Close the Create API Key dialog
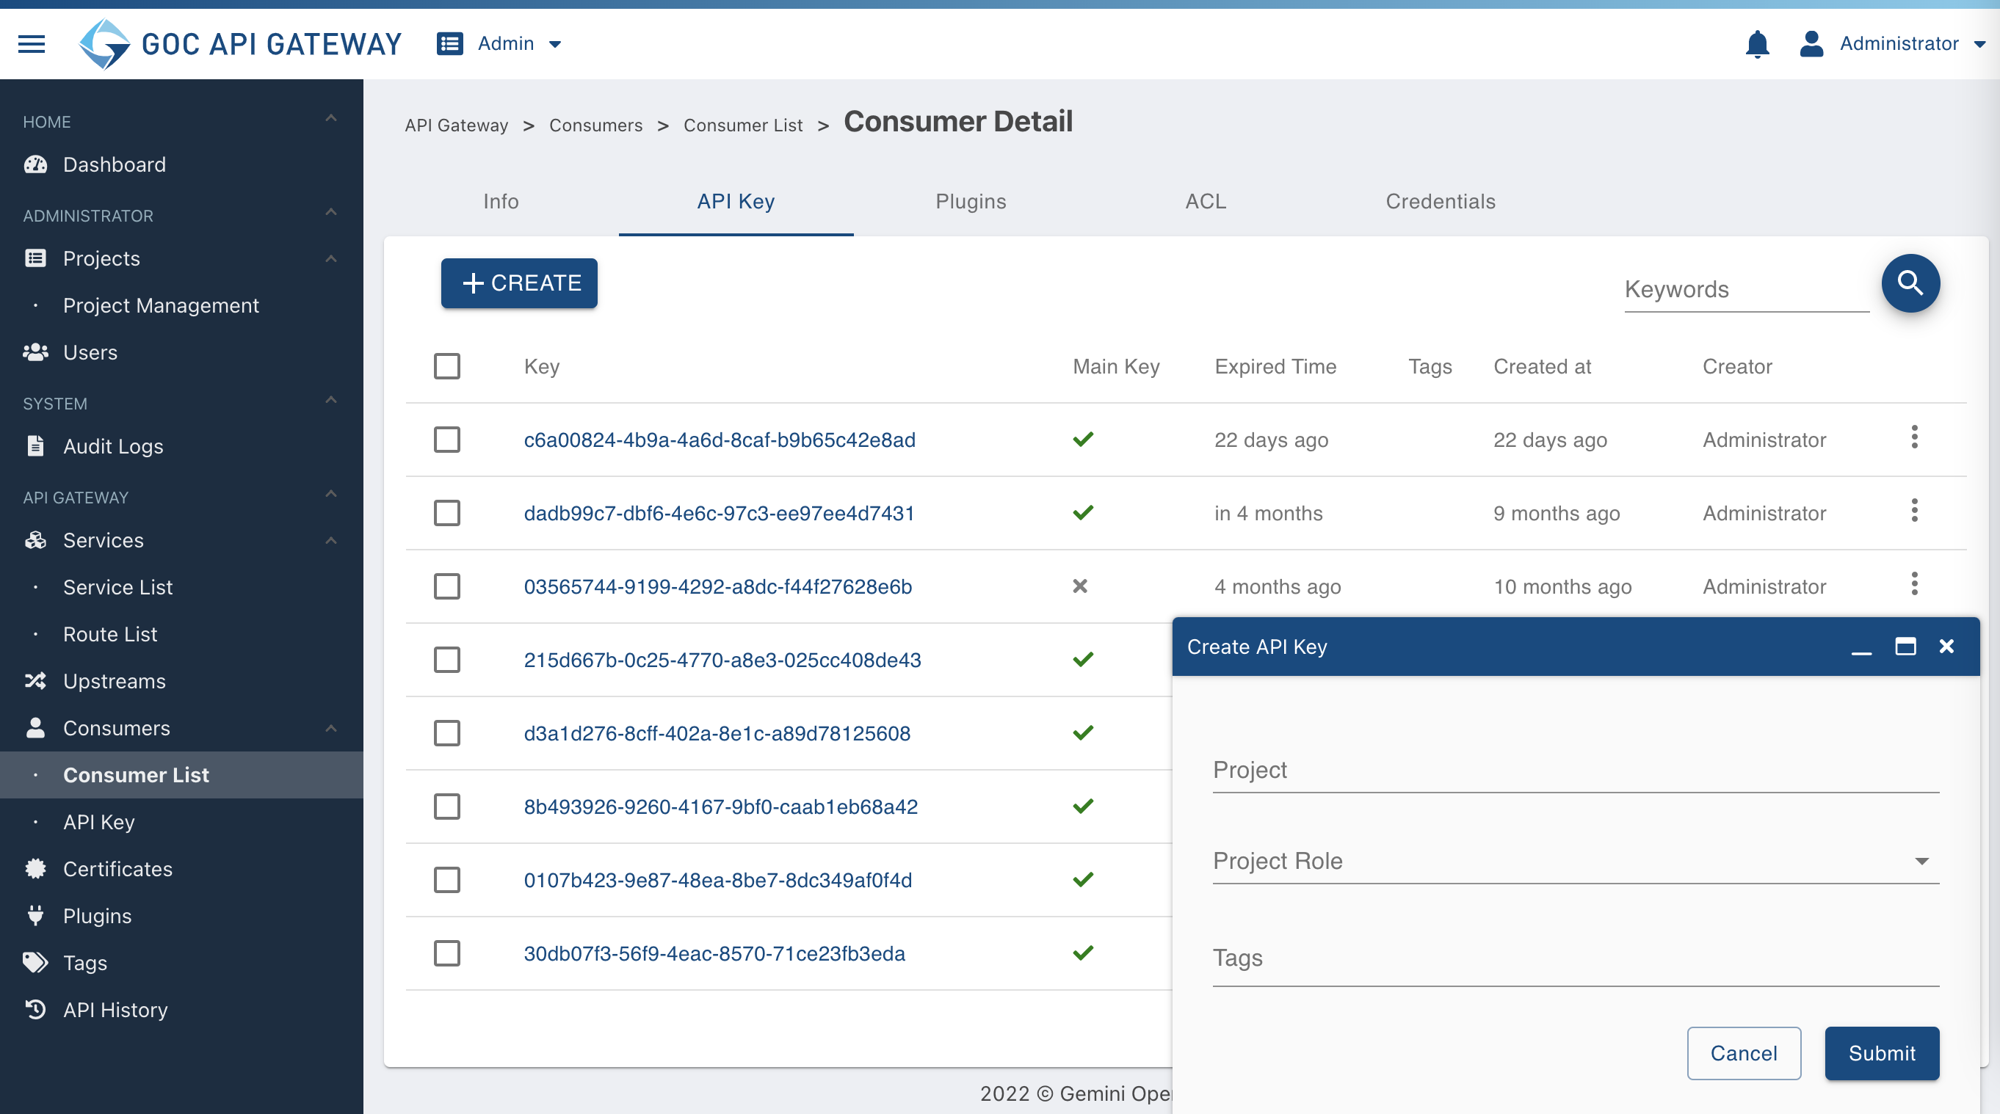The width and height of the screenshot is (2000, 1114). (1946, 647)
